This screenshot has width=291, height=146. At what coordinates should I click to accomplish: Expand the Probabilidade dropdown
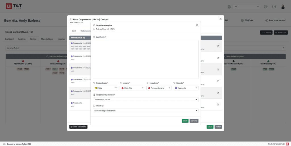point(105,88)
